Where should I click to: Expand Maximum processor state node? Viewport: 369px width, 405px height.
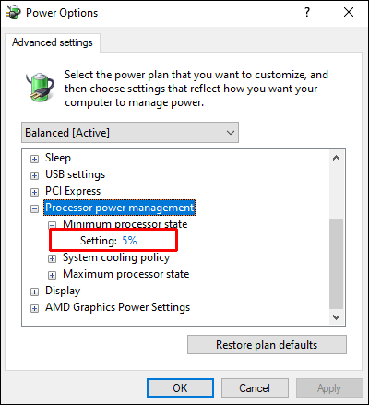[x=52, y=275]
